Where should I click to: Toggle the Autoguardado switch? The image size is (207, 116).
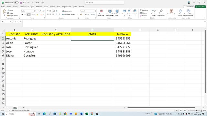16,3
